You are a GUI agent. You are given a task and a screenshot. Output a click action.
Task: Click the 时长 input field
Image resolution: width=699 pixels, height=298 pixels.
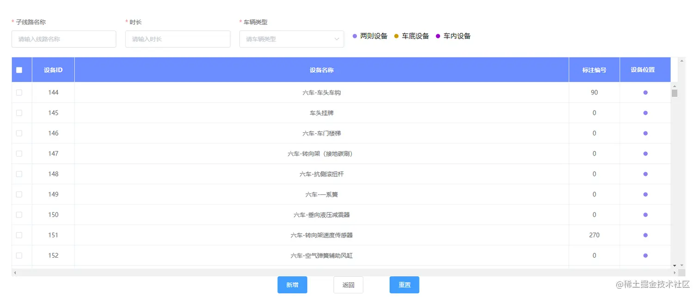coord(178,39)
